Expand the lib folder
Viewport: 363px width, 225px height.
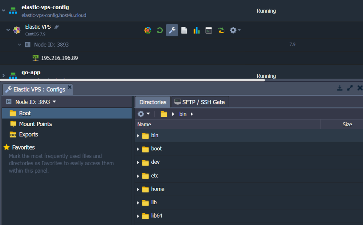pos(138,203)
